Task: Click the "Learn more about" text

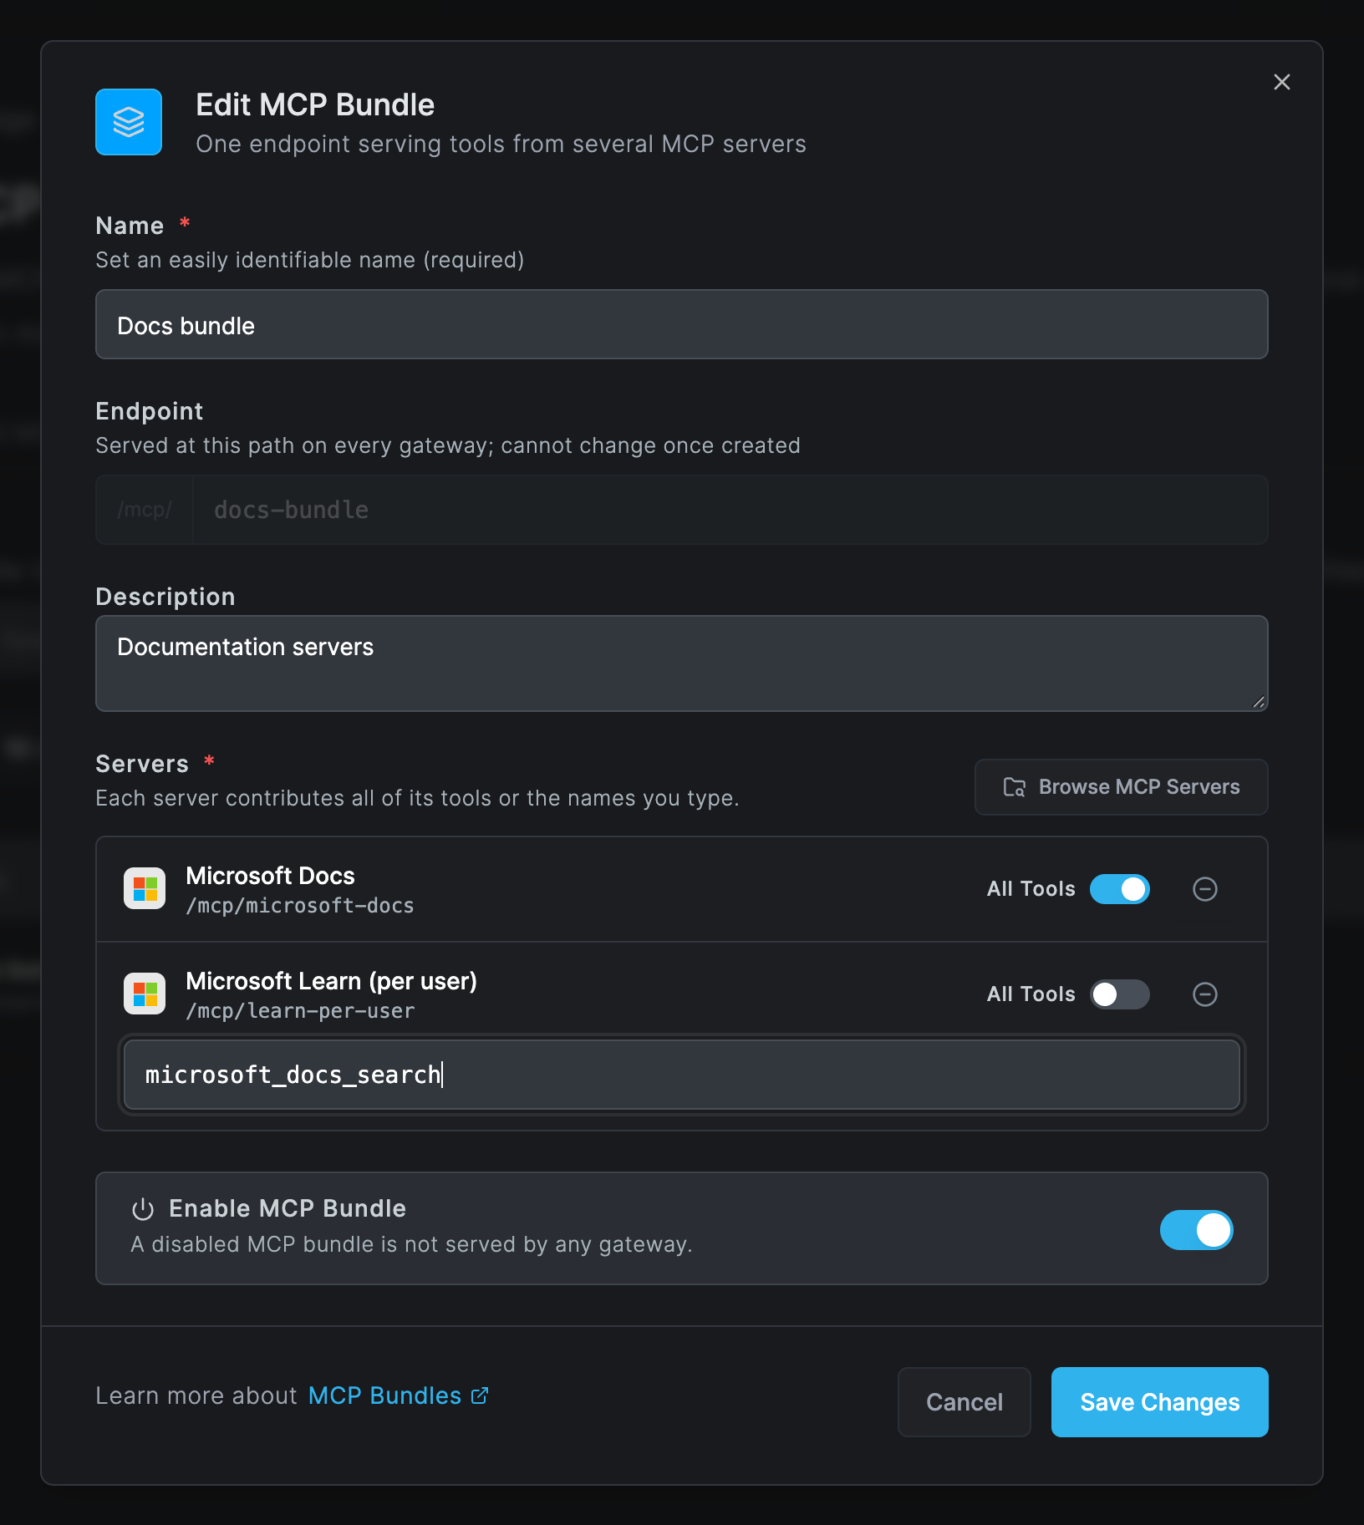Action: pyautogui.click(x=196, y=1395)
